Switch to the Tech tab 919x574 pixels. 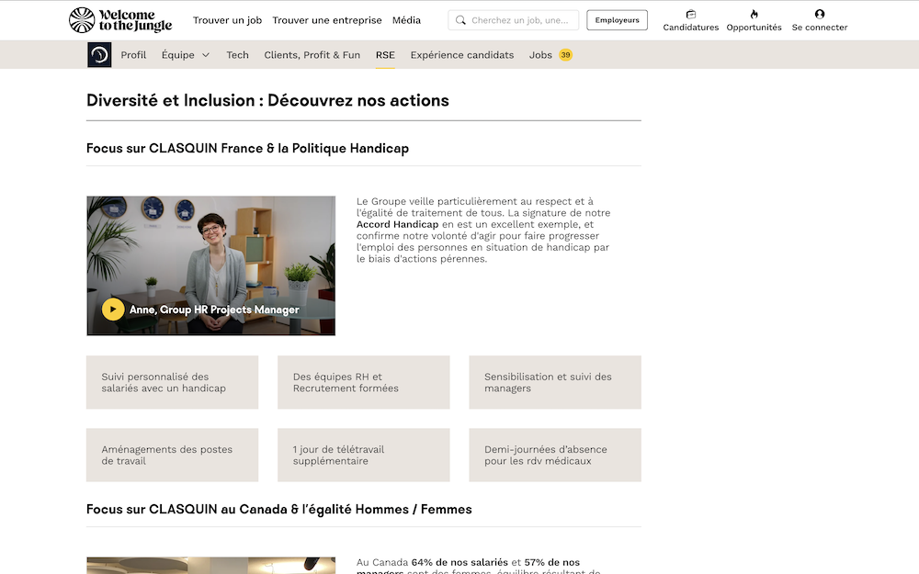(237, 55)
